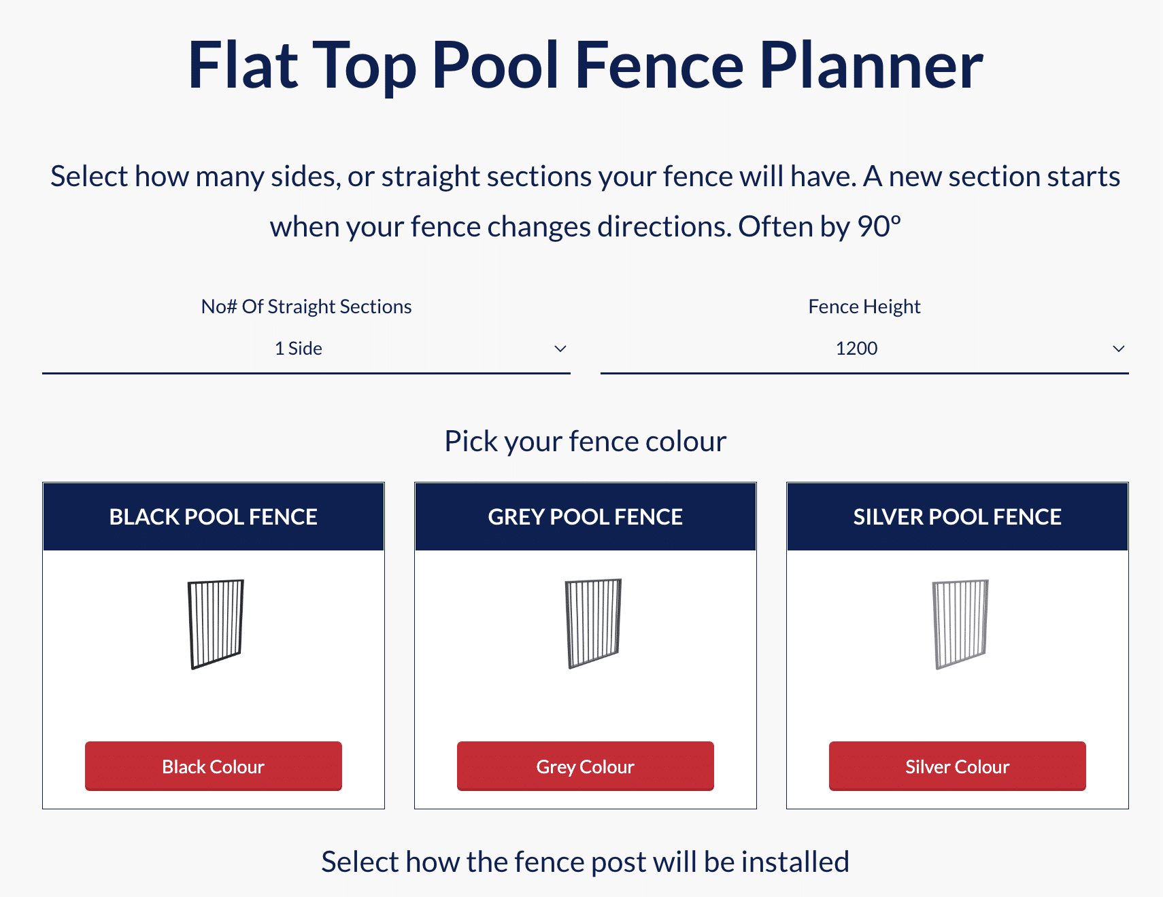Open the No# Of Straight Sections dropdown
This screenshot has width=1163, height=897.
(306, 349)
